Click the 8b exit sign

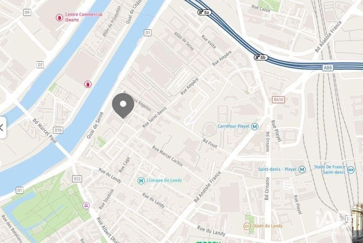point(261,57)
